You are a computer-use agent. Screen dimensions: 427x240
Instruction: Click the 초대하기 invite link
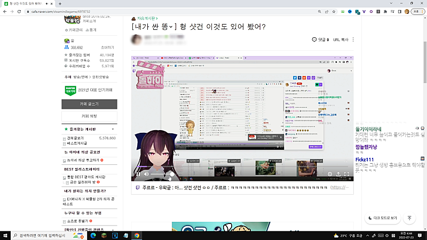(108, 47)
